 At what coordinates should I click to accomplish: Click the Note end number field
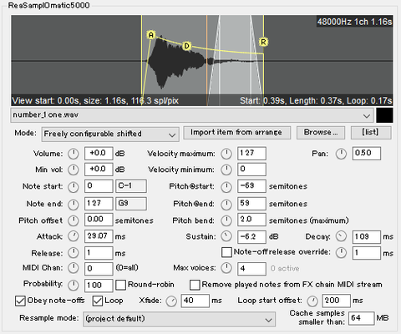99,204
